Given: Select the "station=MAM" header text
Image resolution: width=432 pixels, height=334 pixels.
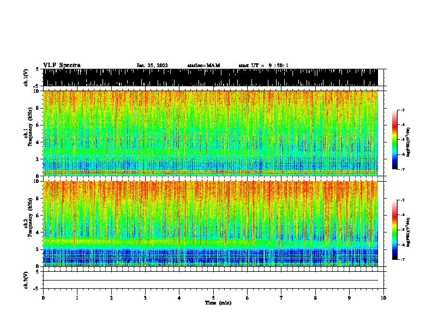Looking at the screenshot, I should click(x=203, y=65).
